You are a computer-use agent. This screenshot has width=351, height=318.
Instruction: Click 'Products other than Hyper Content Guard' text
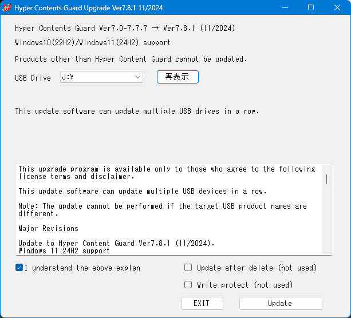131,59
